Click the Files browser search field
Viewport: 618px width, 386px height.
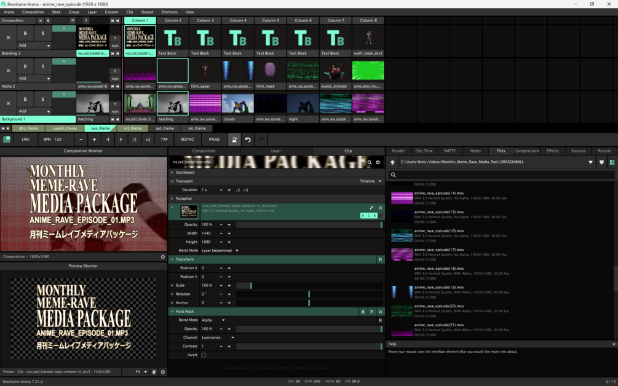coord(501,175)
